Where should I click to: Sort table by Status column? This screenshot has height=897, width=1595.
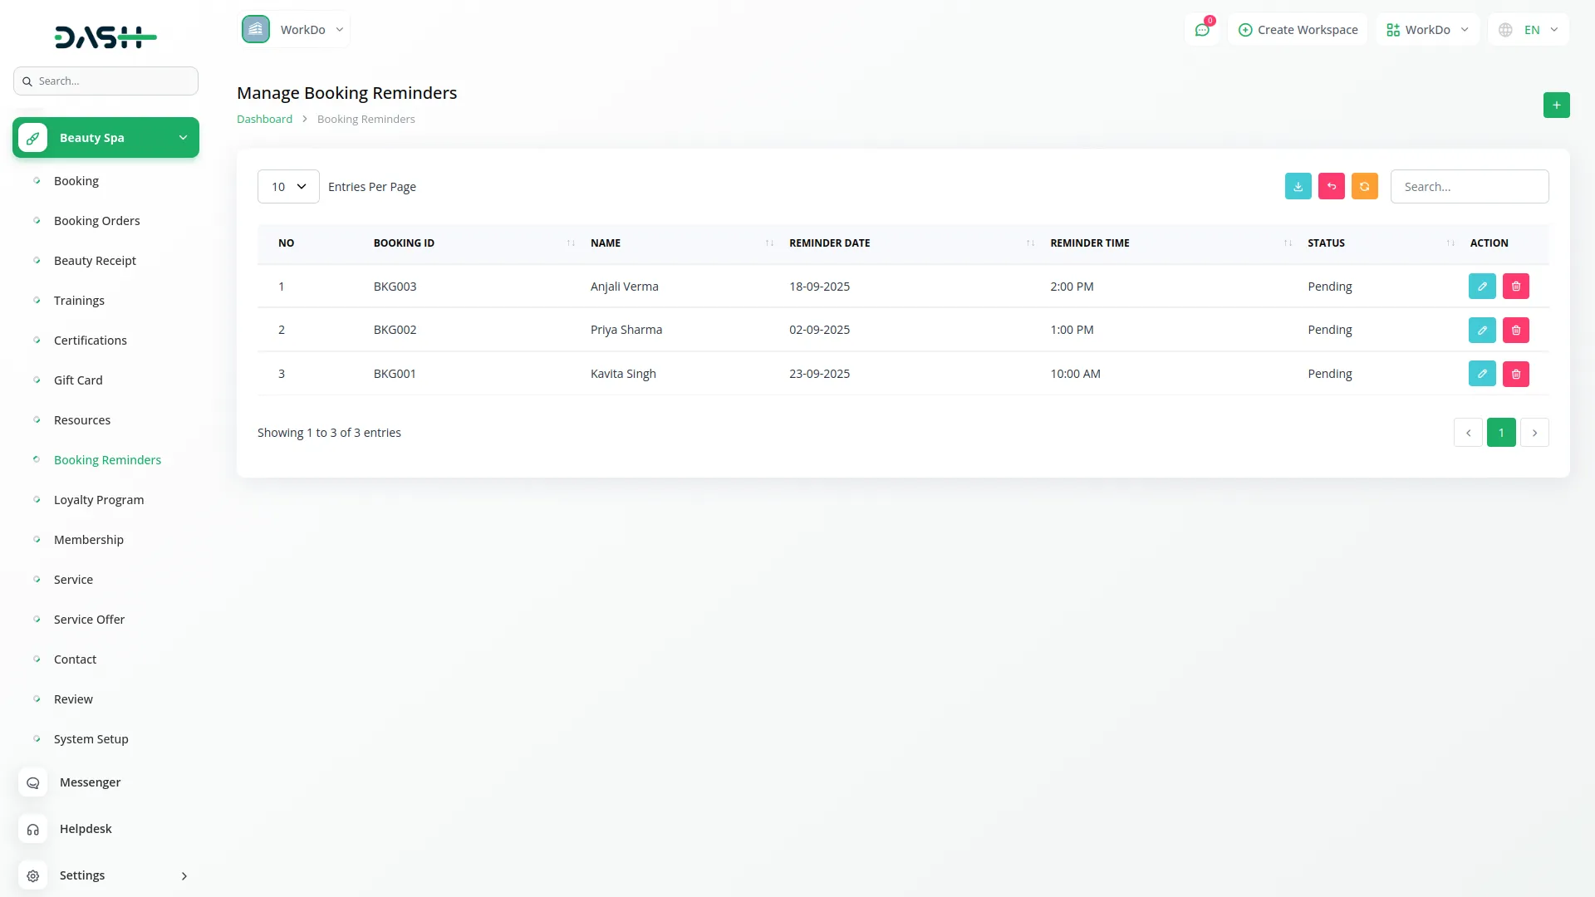click(1326, 243)
